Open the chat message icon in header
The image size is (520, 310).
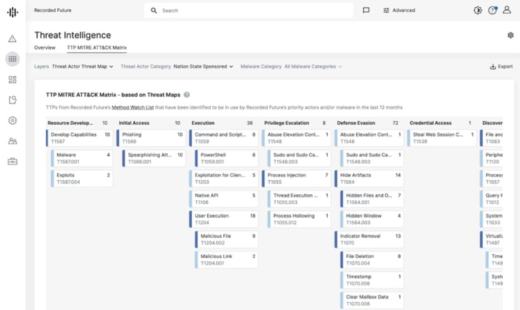(366, 10)
